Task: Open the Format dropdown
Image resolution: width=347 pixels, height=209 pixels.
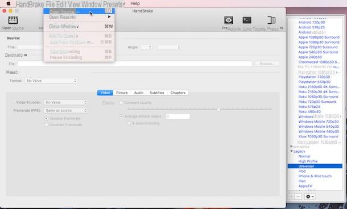Action: coord(51,81)
